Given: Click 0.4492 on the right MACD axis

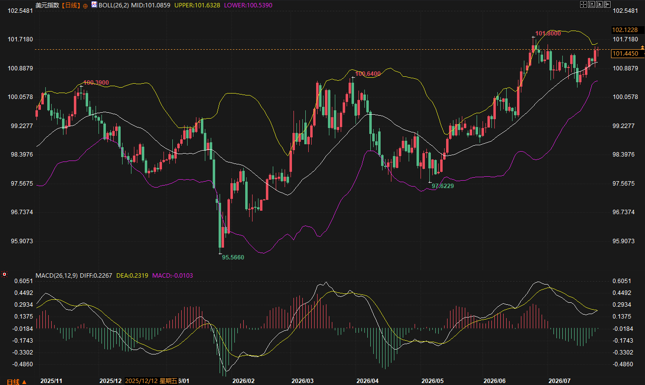Looking at the screenshot, I should 621,293.
